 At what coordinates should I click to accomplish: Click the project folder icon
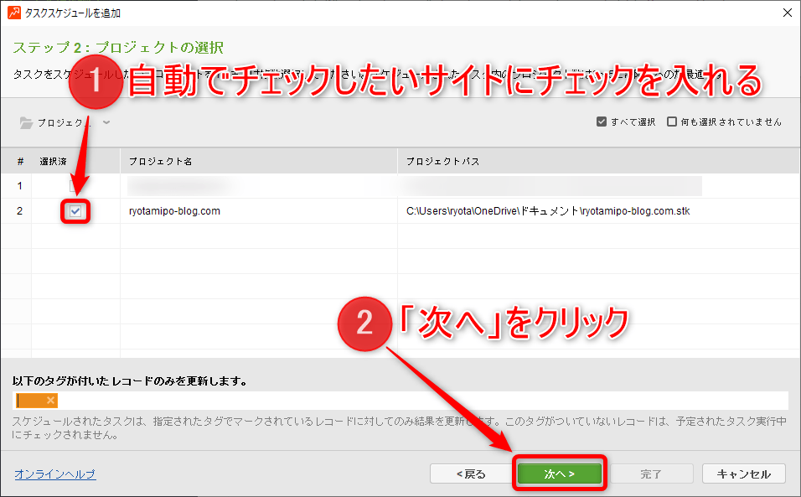coord(27,122)
